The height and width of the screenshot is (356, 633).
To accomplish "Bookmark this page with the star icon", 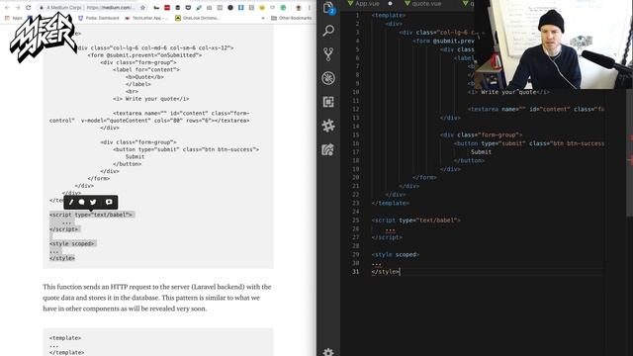I will [142, 8].
